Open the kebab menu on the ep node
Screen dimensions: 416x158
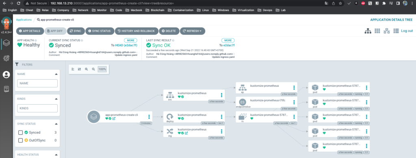click(294, 88)
